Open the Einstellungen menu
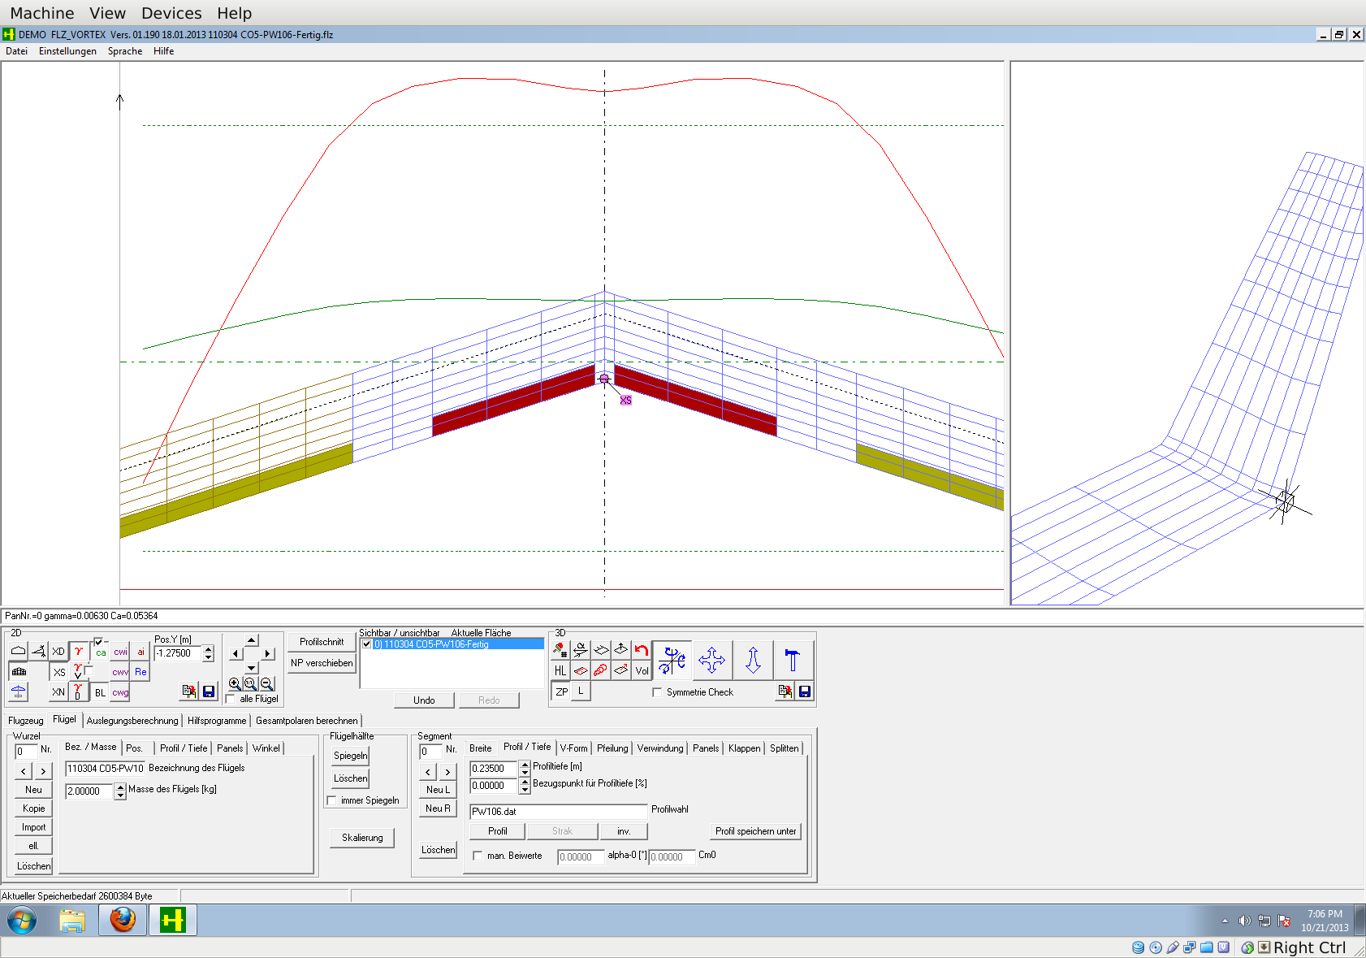 point(67,51)
